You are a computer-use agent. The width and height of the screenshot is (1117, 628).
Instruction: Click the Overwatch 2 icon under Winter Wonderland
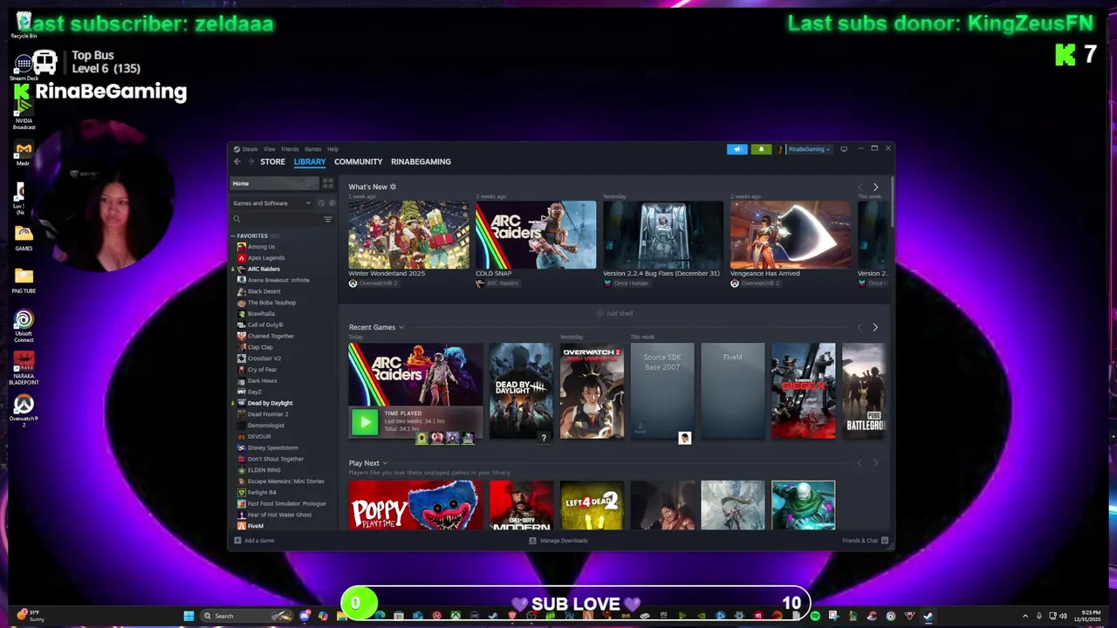(x=353, y=283)
